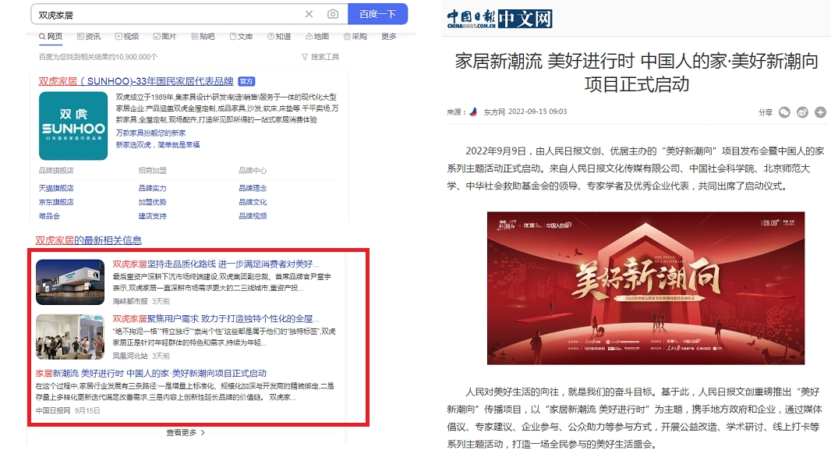The height and width of the screenshot is (468, 831).
Task: Open the 加盟优势 link
Action: tap(153, 202)
